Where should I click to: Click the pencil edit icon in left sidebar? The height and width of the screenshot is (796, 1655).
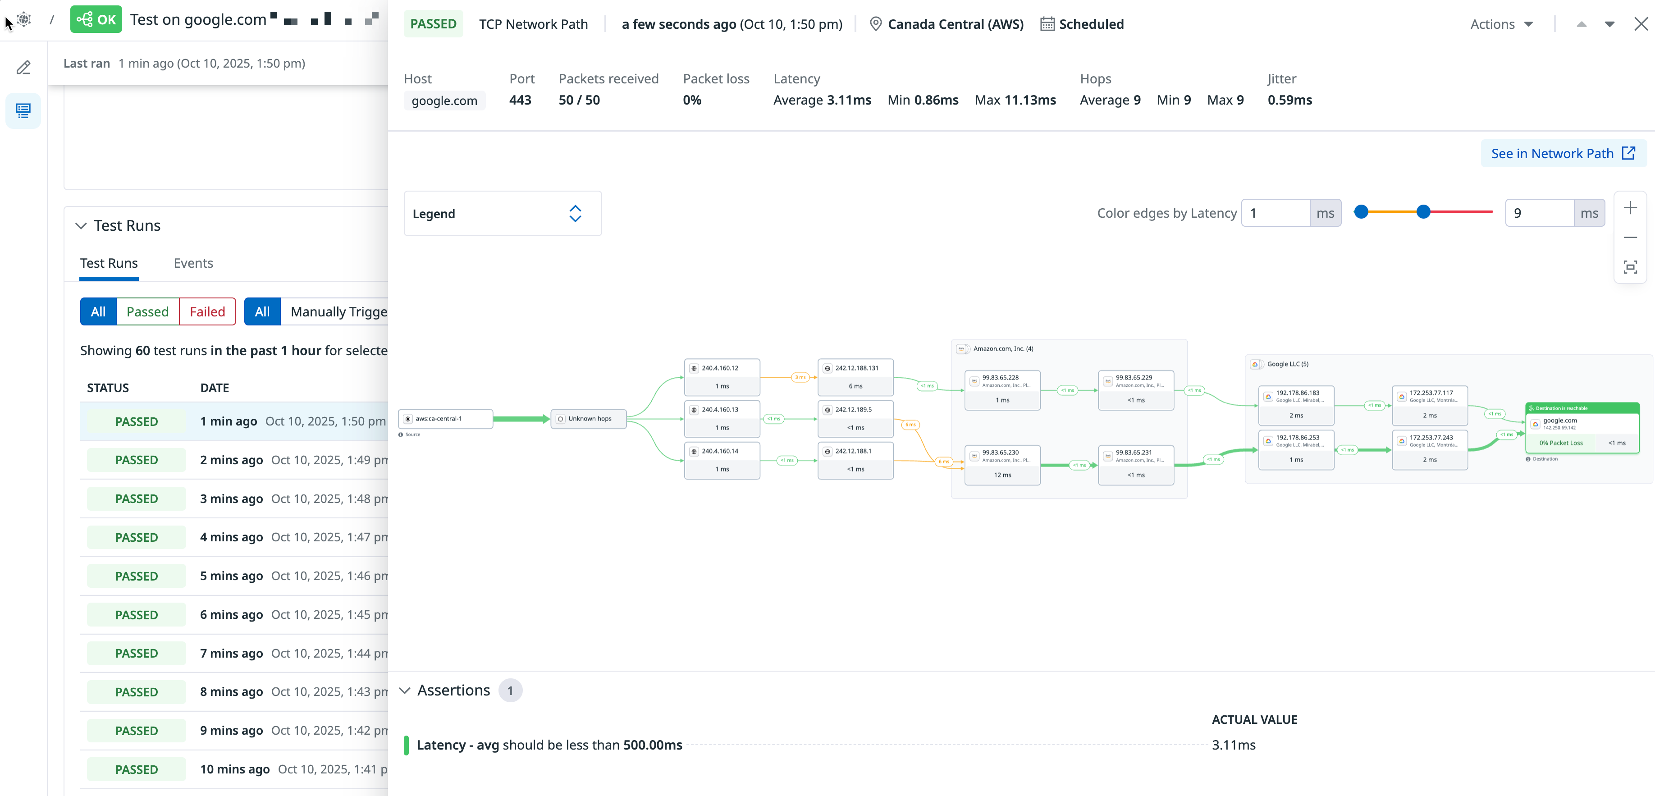[24, 68]
